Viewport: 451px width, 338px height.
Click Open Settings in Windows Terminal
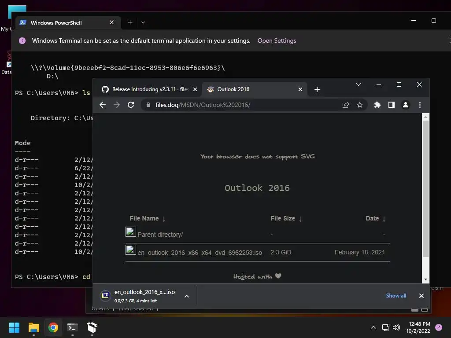tap(277, 40)
